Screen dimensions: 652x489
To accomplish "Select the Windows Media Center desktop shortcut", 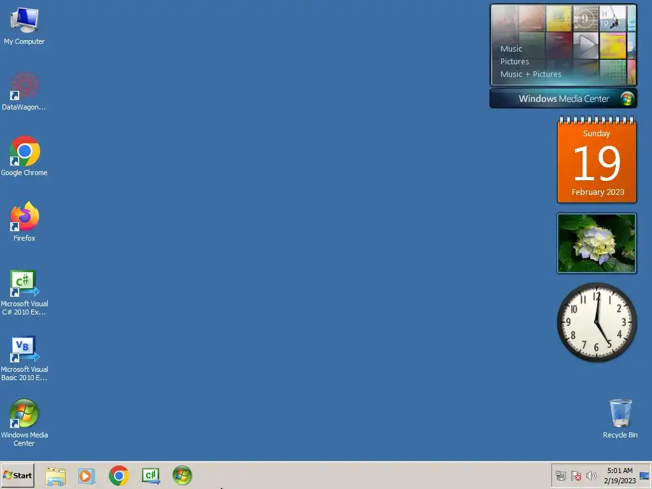I will click(x=24, y=423).
